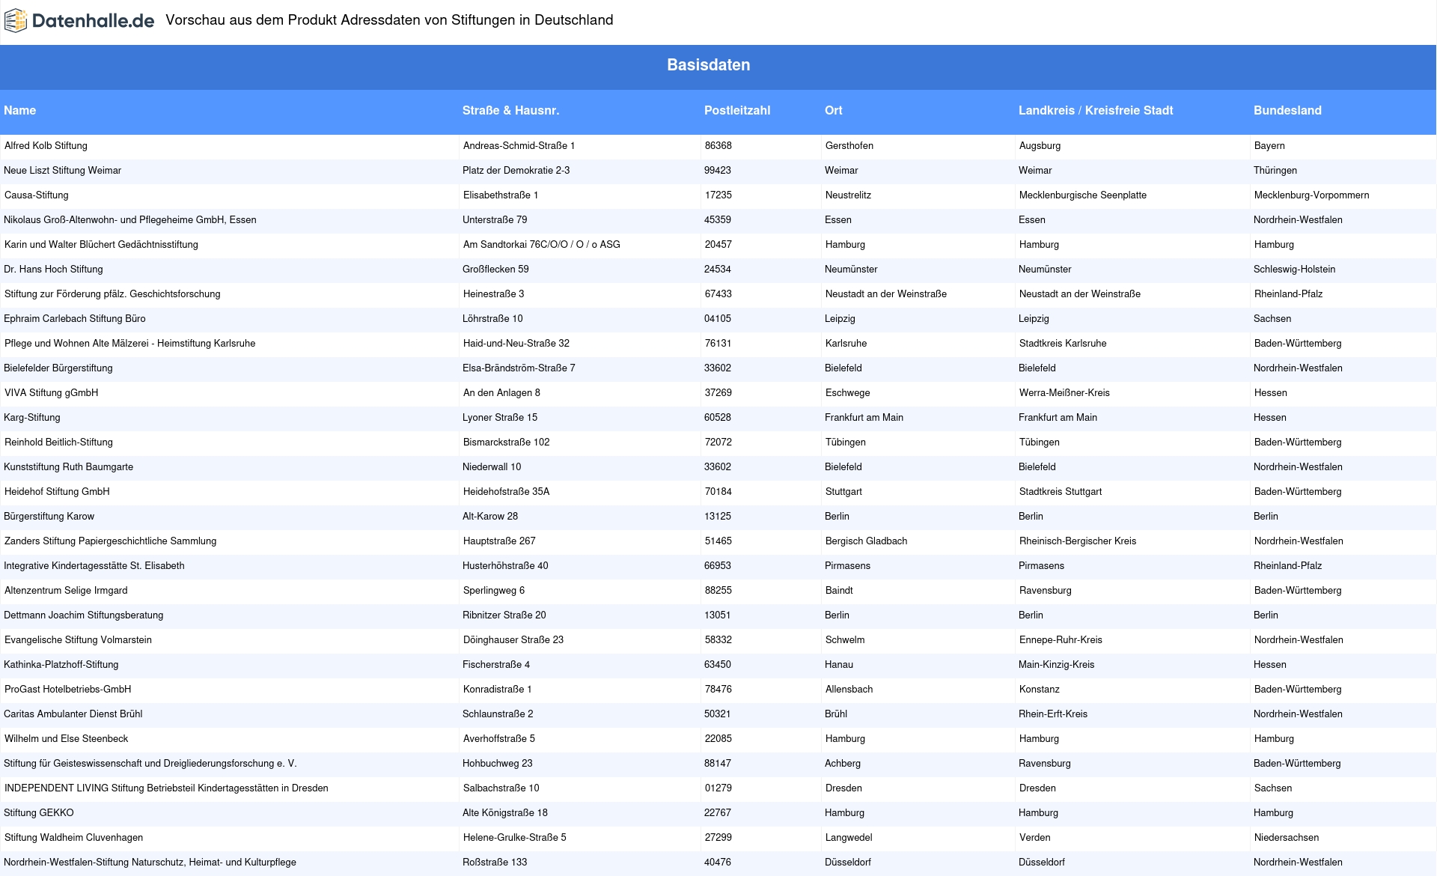
Task: Click the Bundesland column header
Action: click(x=1287, y=111)
